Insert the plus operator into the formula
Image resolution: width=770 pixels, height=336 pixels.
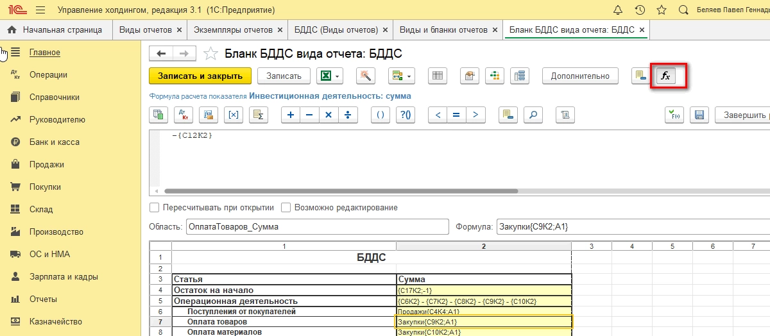point(291,115)
